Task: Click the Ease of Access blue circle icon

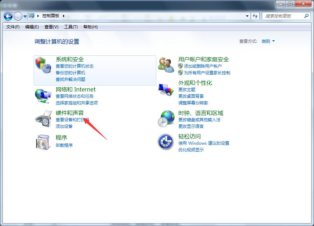Action: (x=166, y=142)
